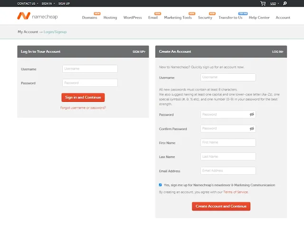Focus the Email Address field

click(x=228, y=171)
